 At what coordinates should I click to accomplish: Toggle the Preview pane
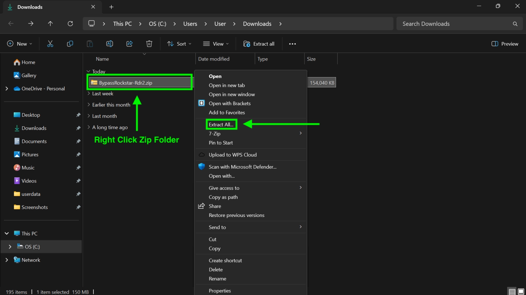[x=505, y=44]
